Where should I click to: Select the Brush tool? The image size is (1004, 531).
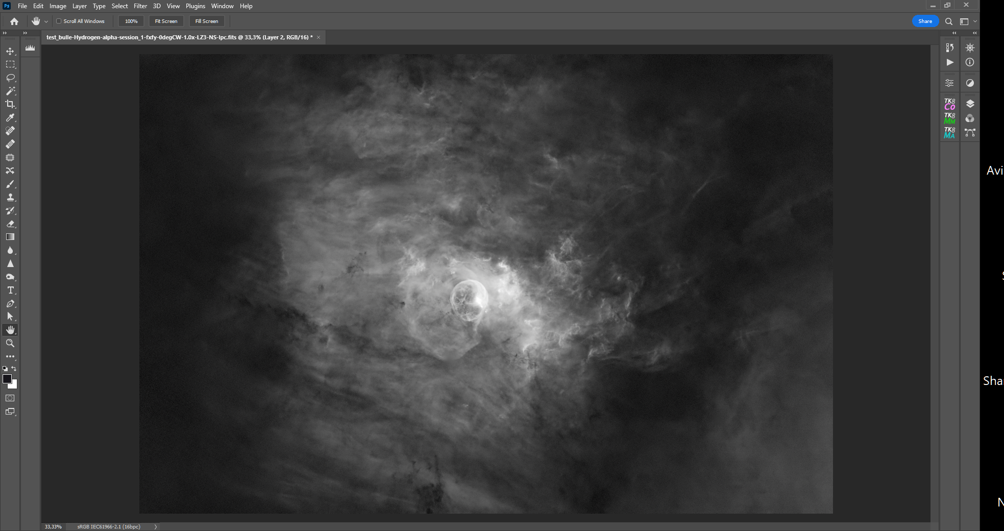(x=10, y=184)
